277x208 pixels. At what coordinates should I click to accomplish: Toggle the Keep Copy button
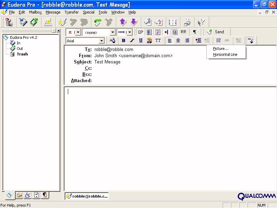[175, 32]
